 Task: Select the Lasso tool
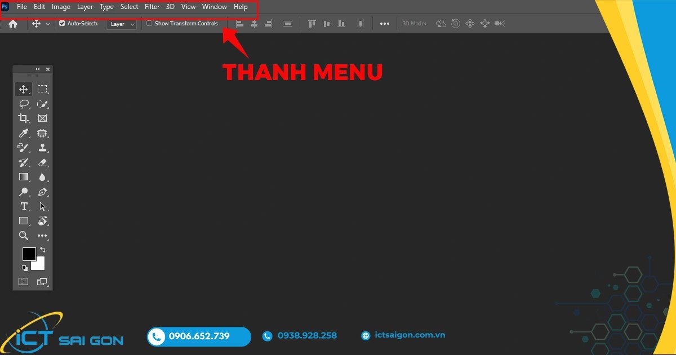[x=24, y=103]
